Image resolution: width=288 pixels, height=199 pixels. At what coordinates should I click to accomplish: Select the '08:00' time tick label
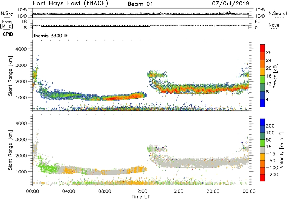point(104,191)
